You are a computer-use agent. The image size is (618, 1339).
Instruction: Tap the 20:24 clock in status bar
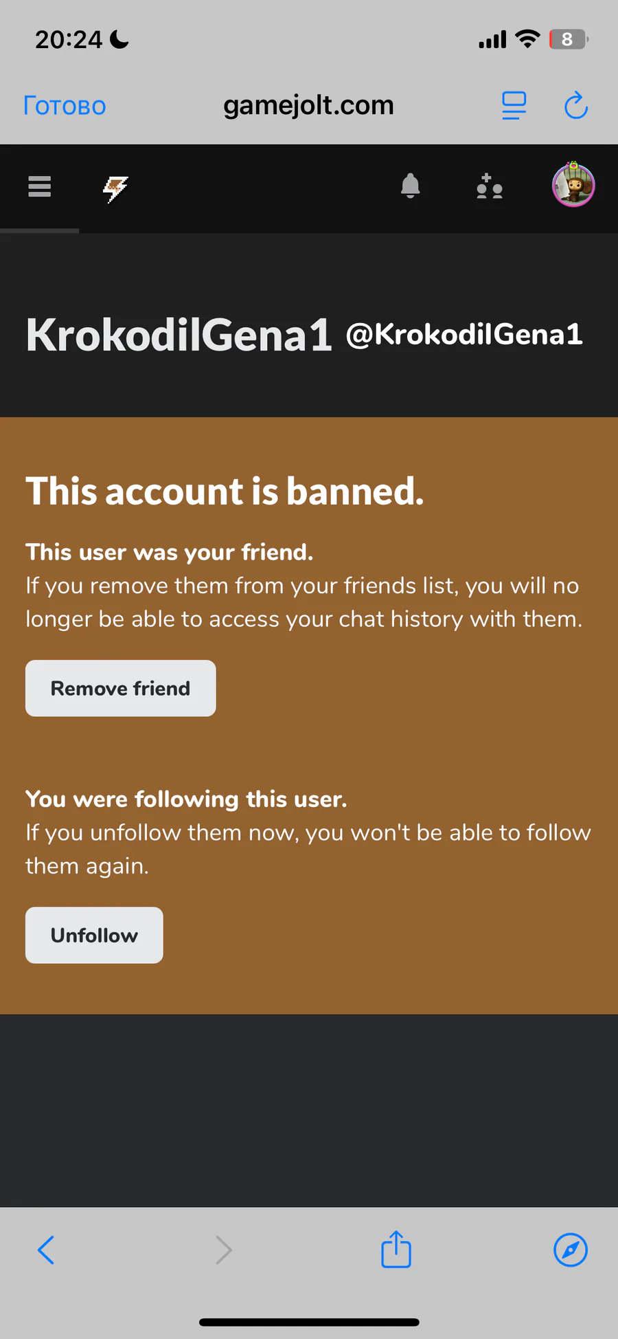pyautogui.click(x=69, y=40)
